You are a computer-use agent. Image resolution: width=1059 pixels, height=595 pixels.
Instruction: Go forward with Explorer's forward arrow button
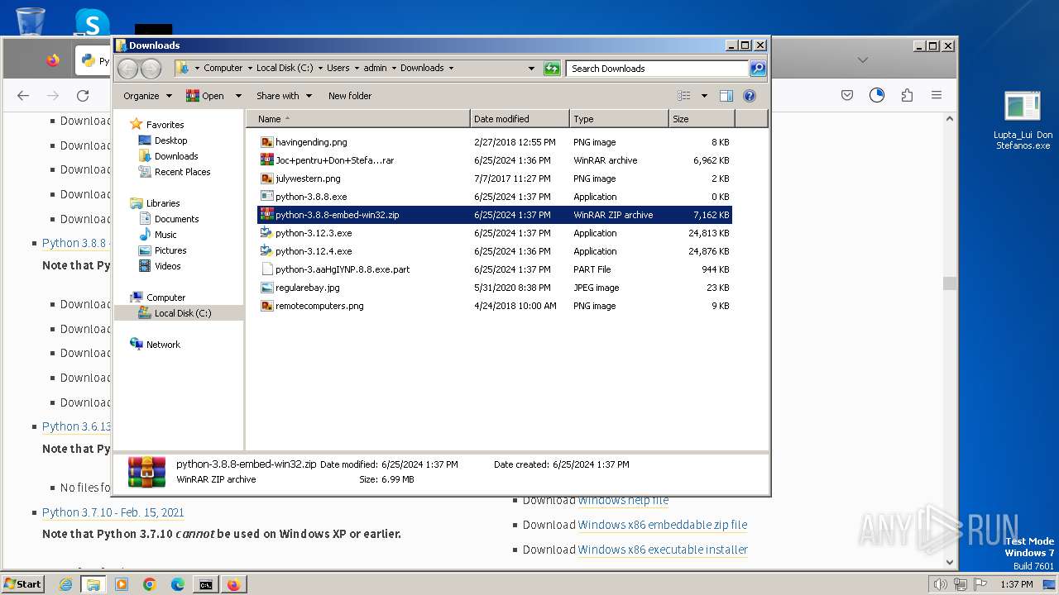[x=151, y=69]
